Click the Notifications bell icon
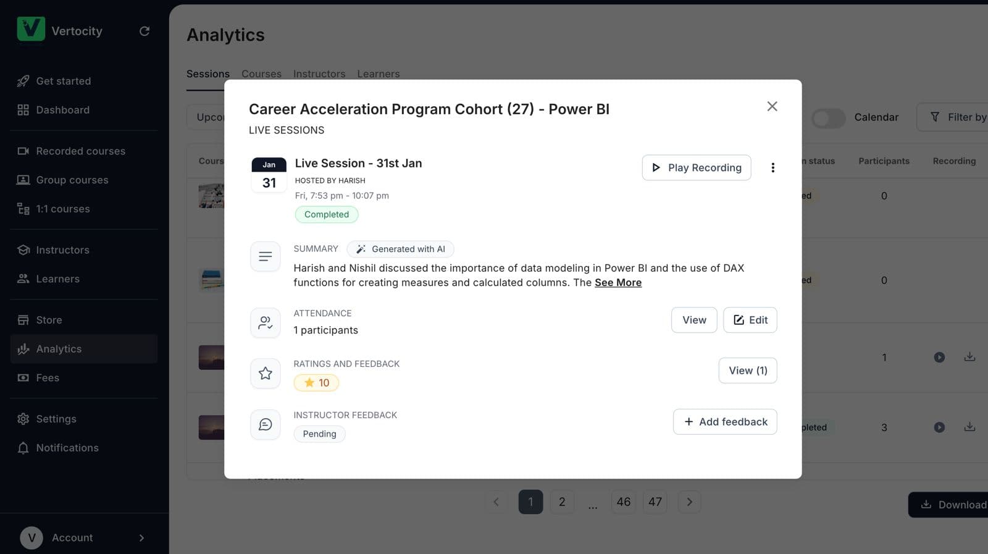 coord(23,448)
